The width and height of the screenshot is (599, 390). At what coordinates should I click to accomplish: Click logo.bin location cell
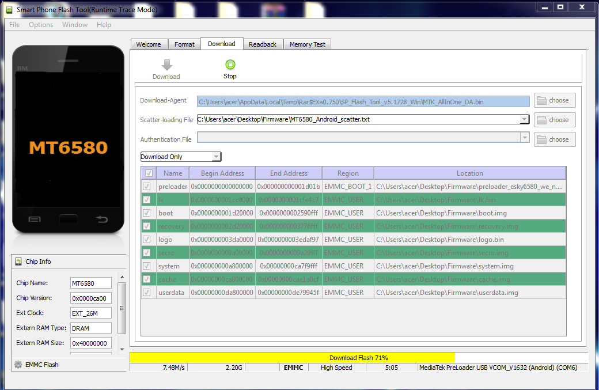(x=470, y=240)
